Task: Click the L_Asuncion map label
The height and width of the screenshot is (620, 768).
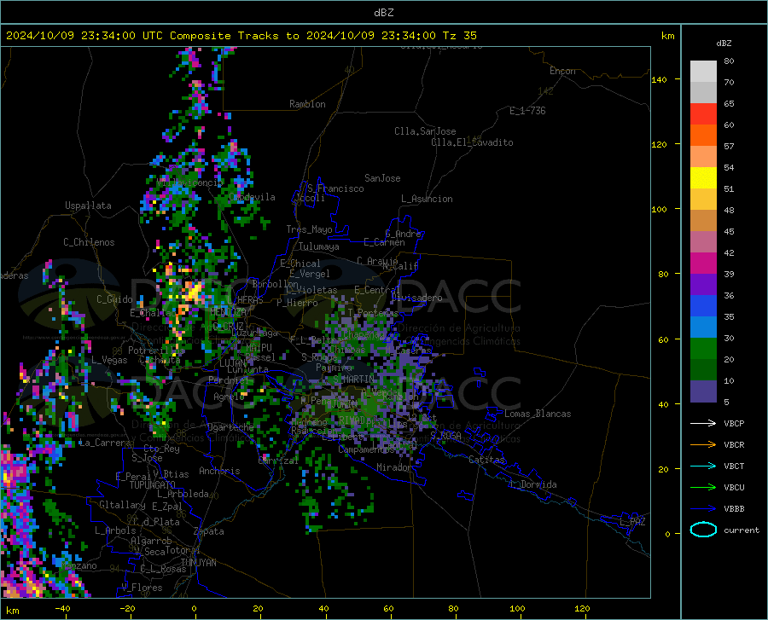Action: (x=427, y=199)
